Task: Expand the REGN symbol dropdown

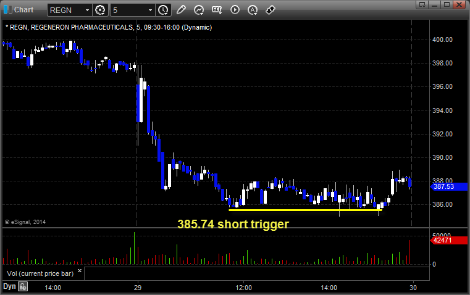Action: (87, 10)
